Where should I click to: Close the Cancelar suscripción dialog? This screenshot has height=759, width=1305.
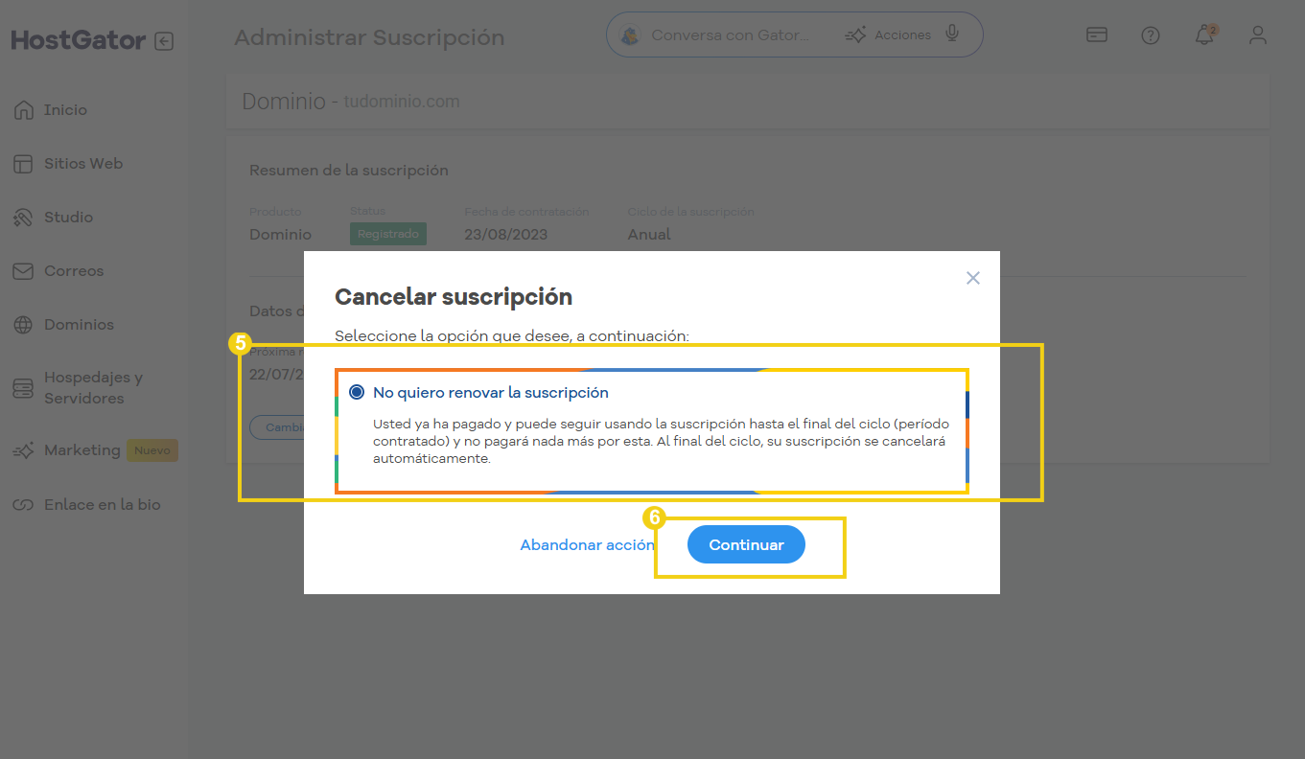click(973, 278)
